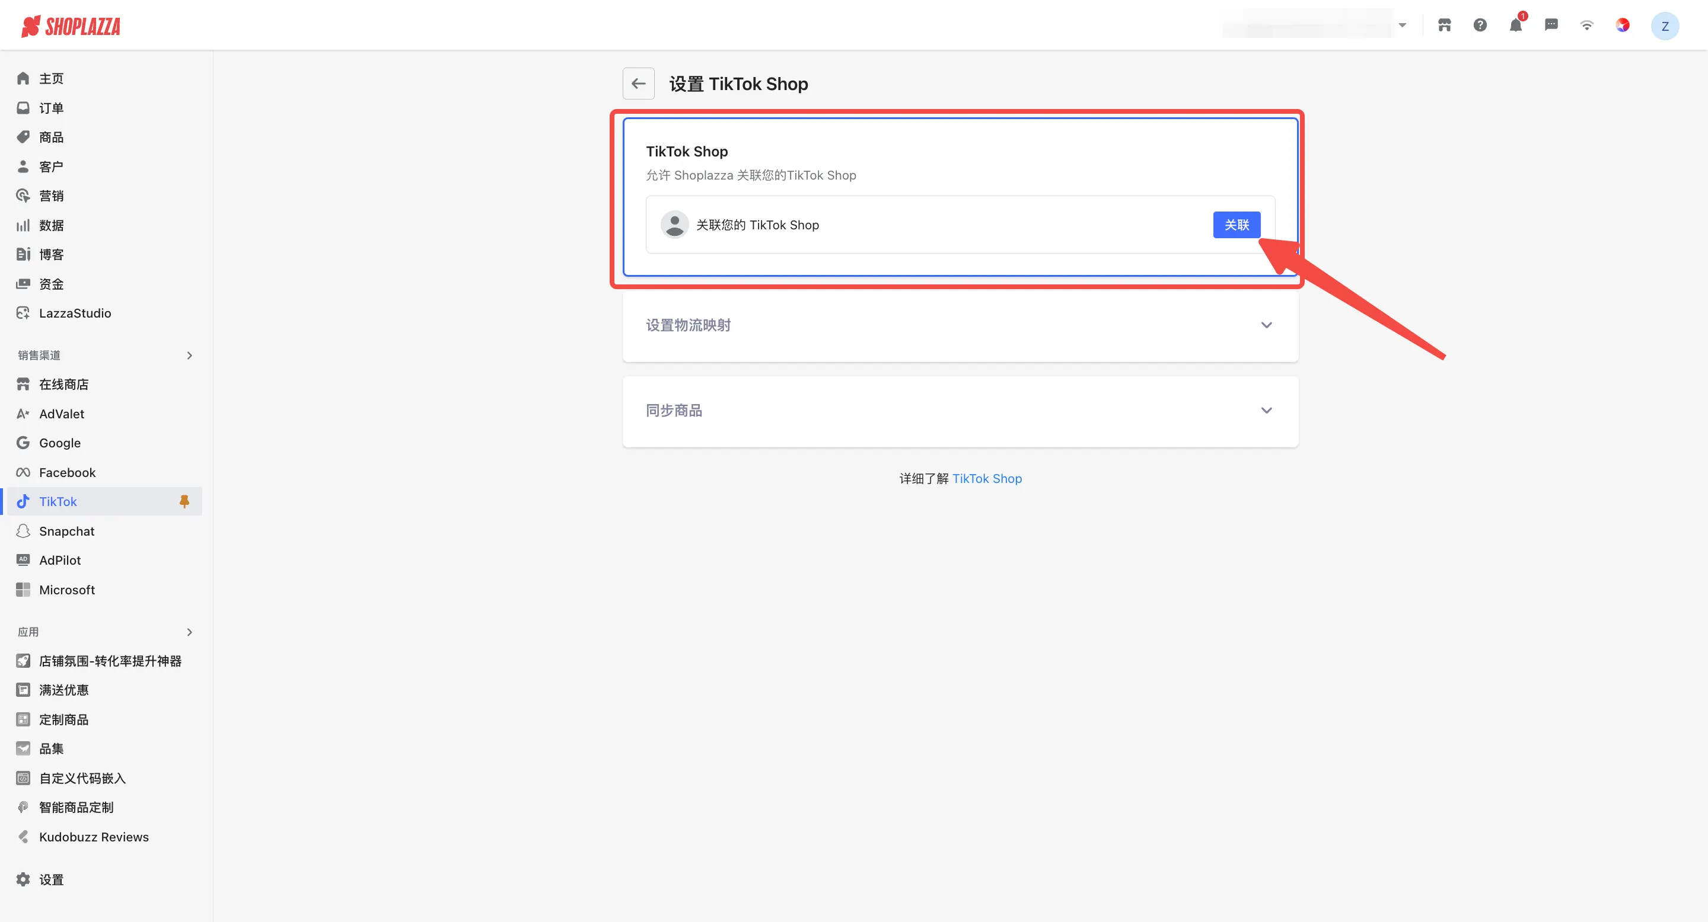The image size is (1708, 922).
Task: Expand the store selector dropdown arrow
Action: (1403, 25)
